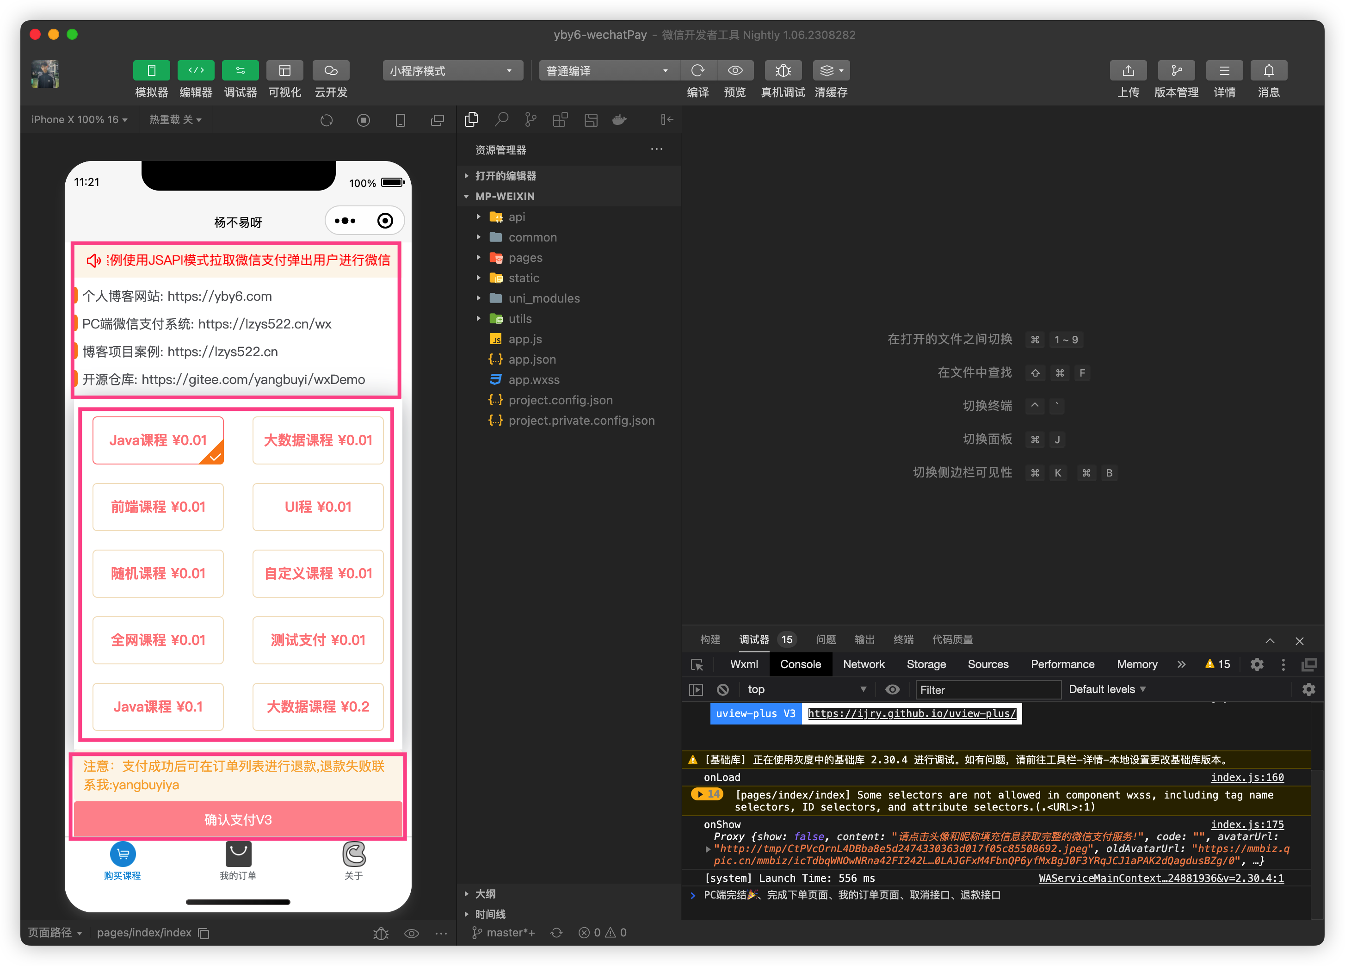The image size is (1345, 966).
Task: Switch to the Network tab
Action: tap(864, 664)
